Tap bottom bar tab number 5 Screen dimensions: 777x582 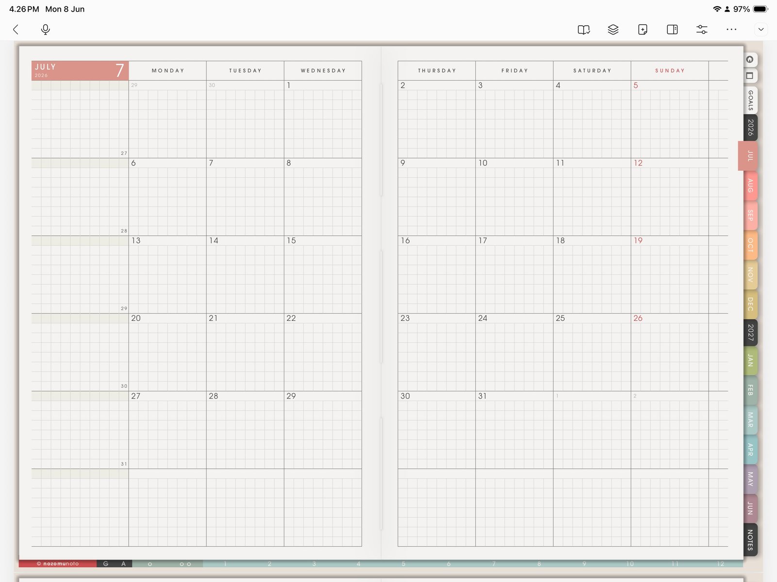pos(404,564)
